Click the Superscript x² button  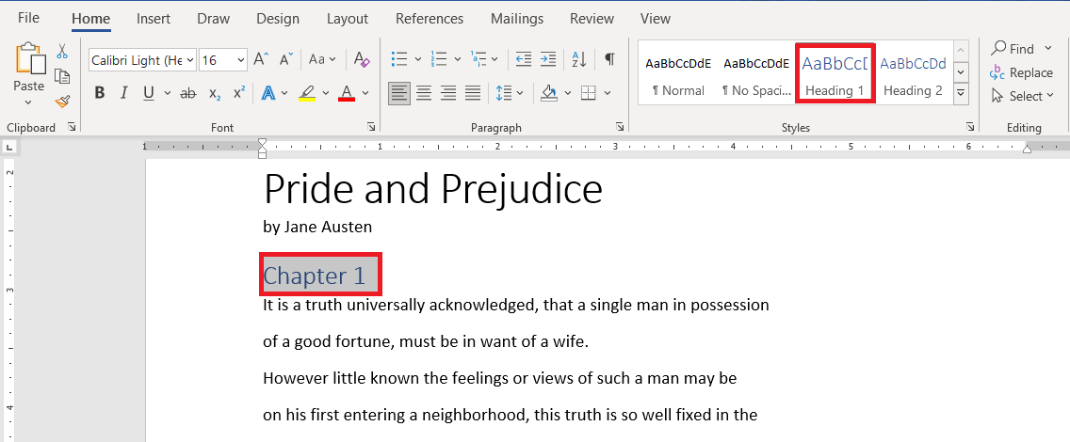239,92
